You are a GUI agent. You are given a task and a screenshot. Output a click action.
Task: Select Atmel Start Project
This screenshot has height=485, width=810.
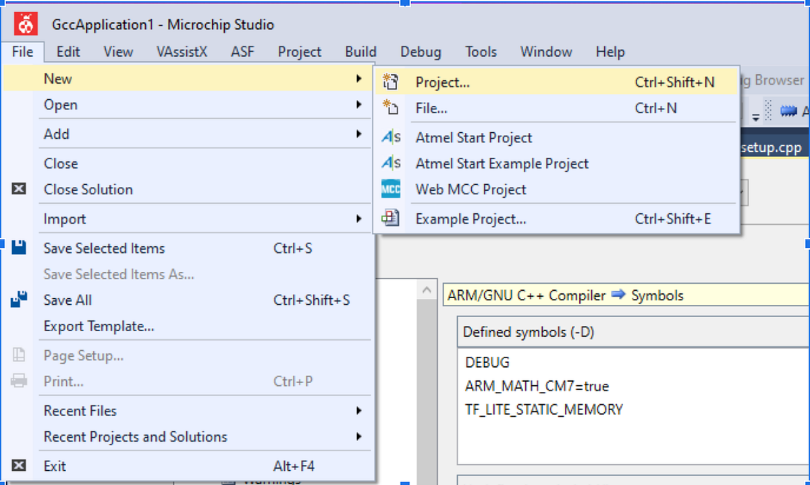[x=557, y=138]
